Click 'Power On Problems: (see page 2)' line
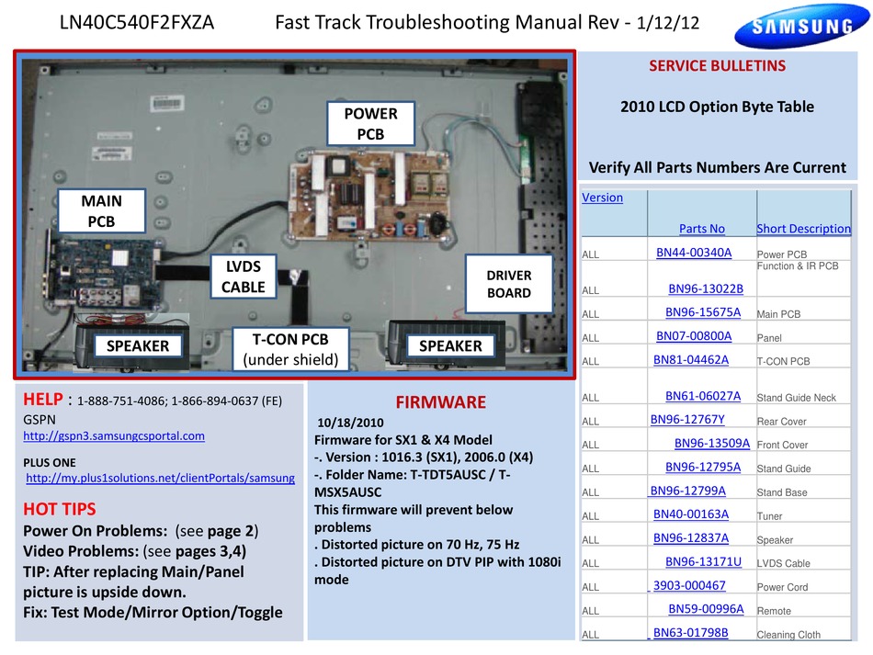Image resolution: width=873 pixels, height=655 pixels. pyautogui.click(x=141, y=531)
